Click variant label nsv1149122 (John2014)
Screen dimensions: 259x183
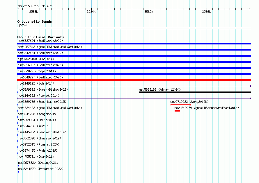[36, 83]
